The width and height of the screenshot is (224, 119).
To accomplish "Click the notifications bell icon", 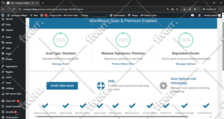I will coord(199,15).
